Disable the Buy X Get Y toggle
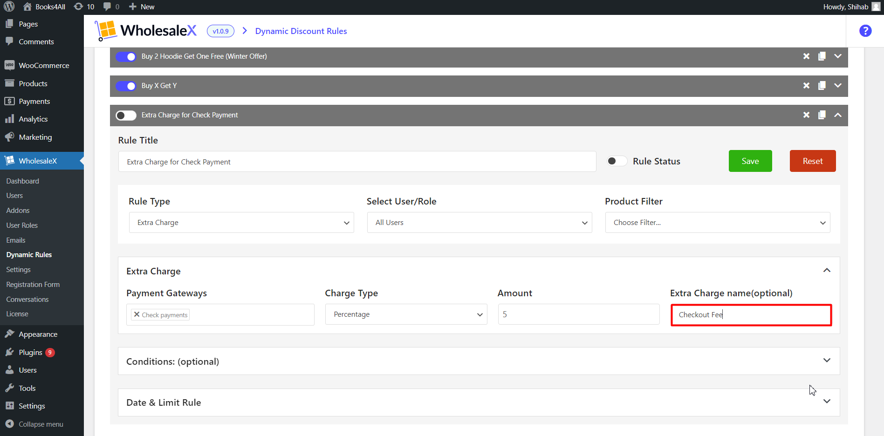The height and width of the screenshot is (436, 884). tap(126, 86)
